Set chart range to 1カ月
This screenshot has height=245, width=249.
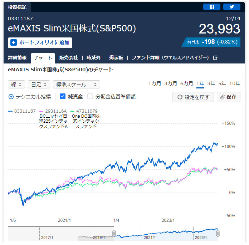155,83
